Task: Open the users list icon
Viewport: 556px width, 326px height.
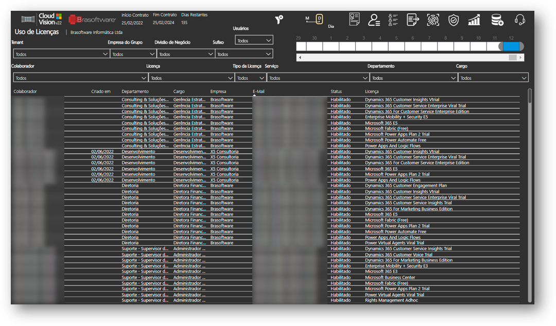Action: click(393, 20)
